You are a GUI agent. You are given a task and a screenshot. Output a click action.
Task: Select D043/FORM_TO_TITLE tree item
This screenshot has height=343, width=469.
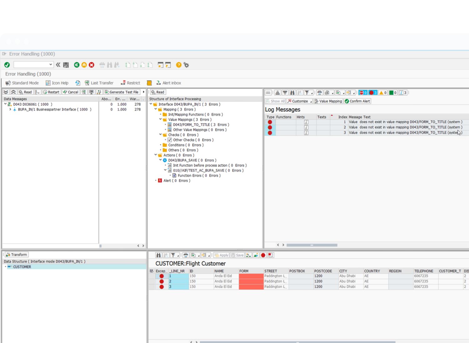click(191, 125)
